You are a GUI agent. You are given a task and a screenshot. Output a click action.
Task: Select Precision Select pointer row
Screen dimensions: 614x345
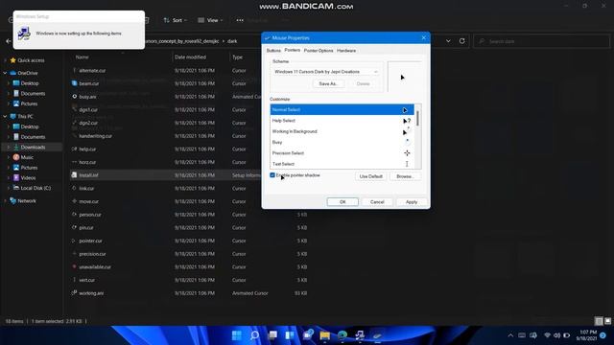[x=342, y=153]
